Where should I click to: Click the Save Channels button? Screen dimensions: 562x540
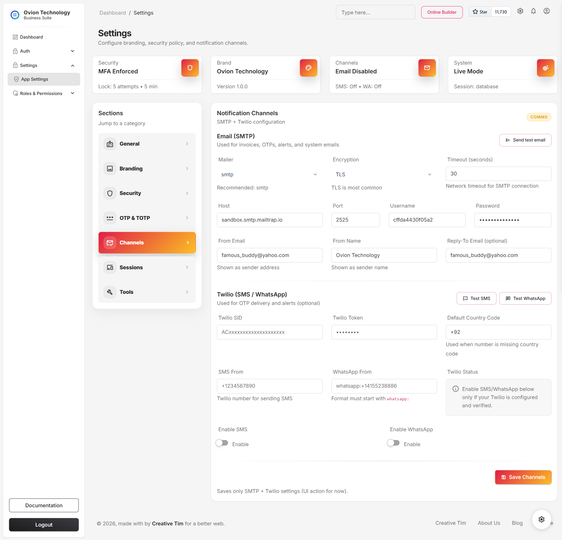(x=523, y=477)
